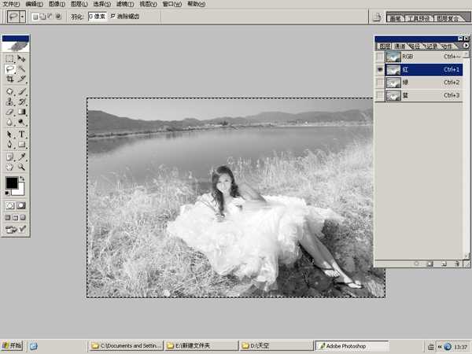Open the 图像 (Image) menu
Screen dimensions: 472x354
click(57, 4)
